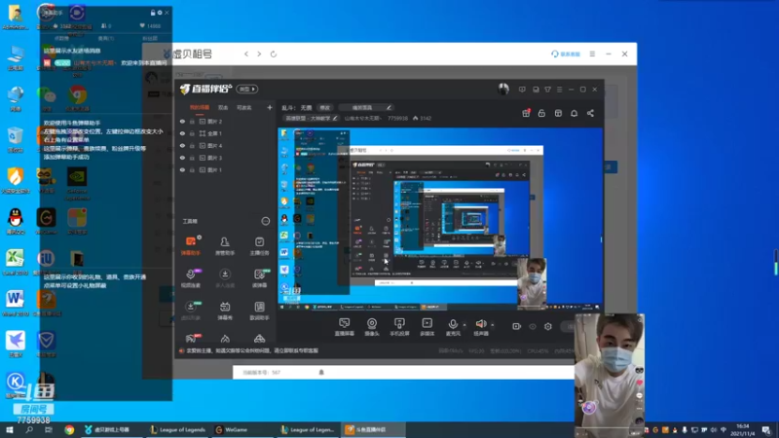Click the user avatar in the streaming app

pyautogui.click(x=503, y=89)
